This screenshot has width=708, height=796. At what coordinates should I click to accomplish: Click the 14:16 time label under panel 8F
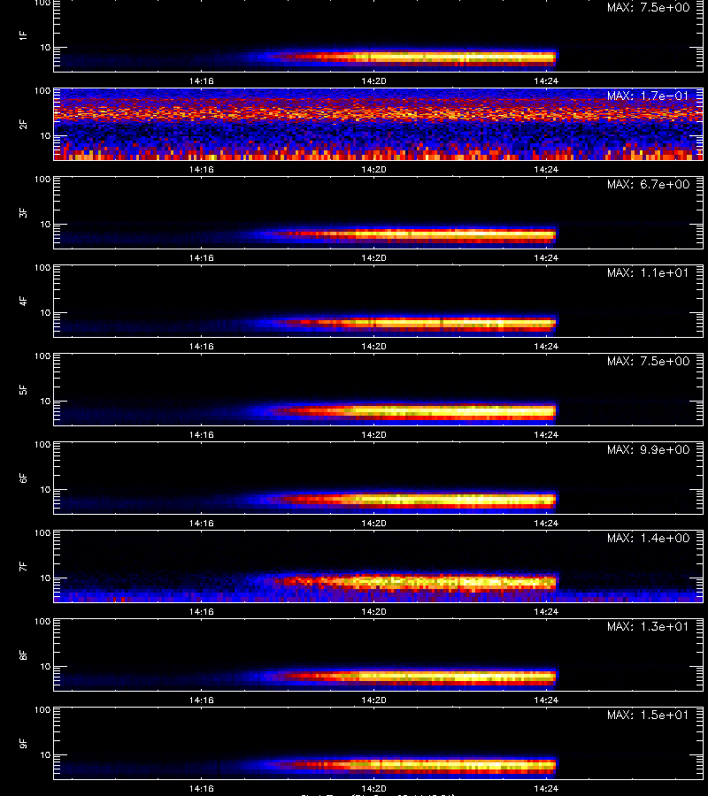point(201,700)
